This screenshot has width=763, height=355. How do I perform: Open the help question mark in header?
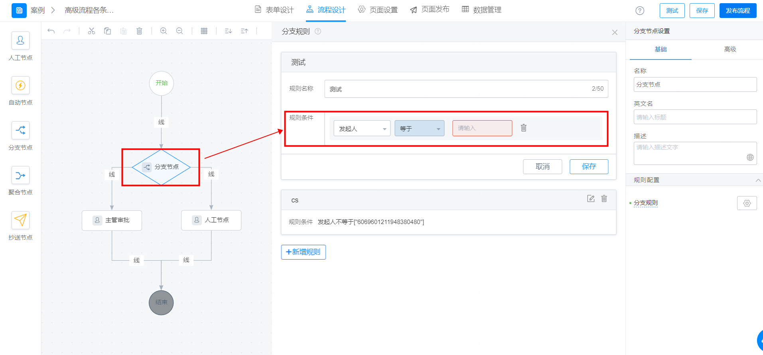pos(640,11)
